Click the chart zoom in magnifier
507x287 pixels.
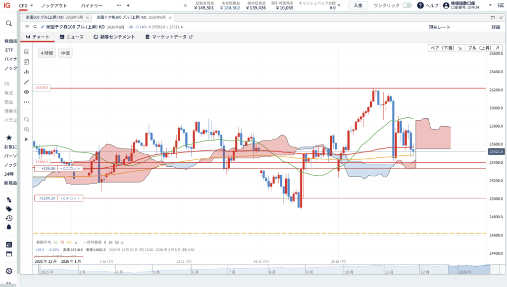coord(27,129)
